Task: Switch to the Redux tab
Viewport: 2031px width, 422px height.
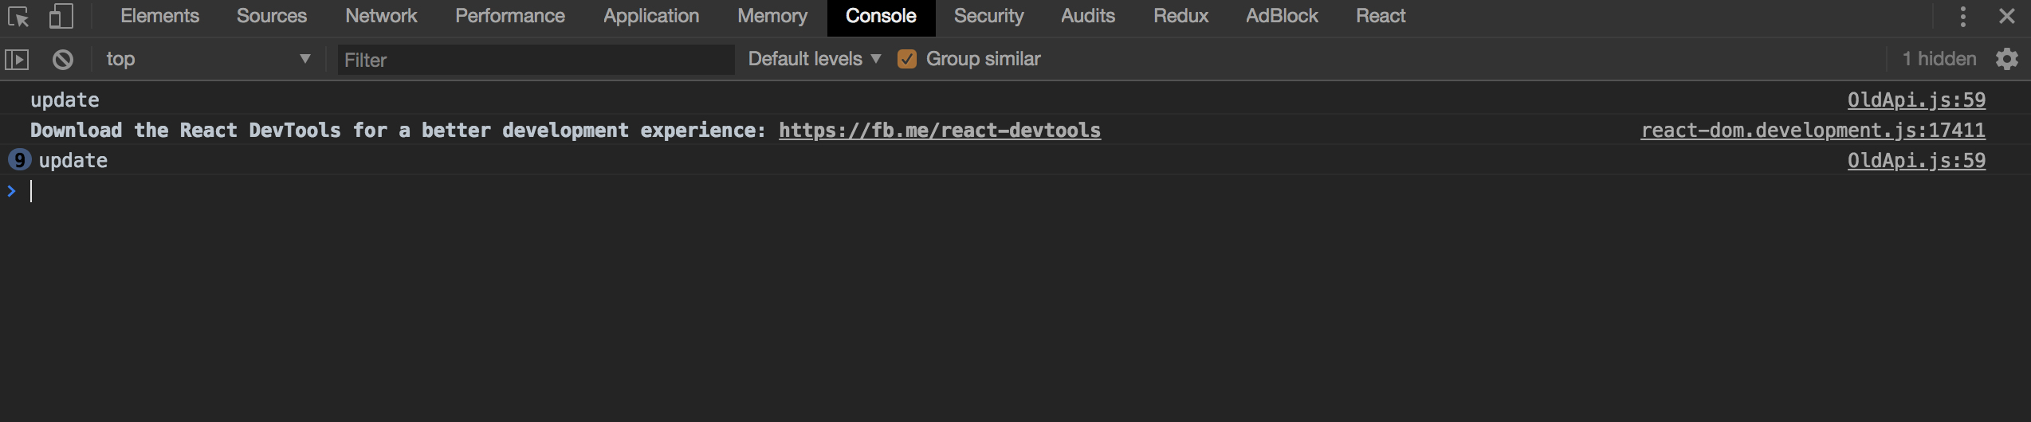Action: click(x=1180, y=17)
